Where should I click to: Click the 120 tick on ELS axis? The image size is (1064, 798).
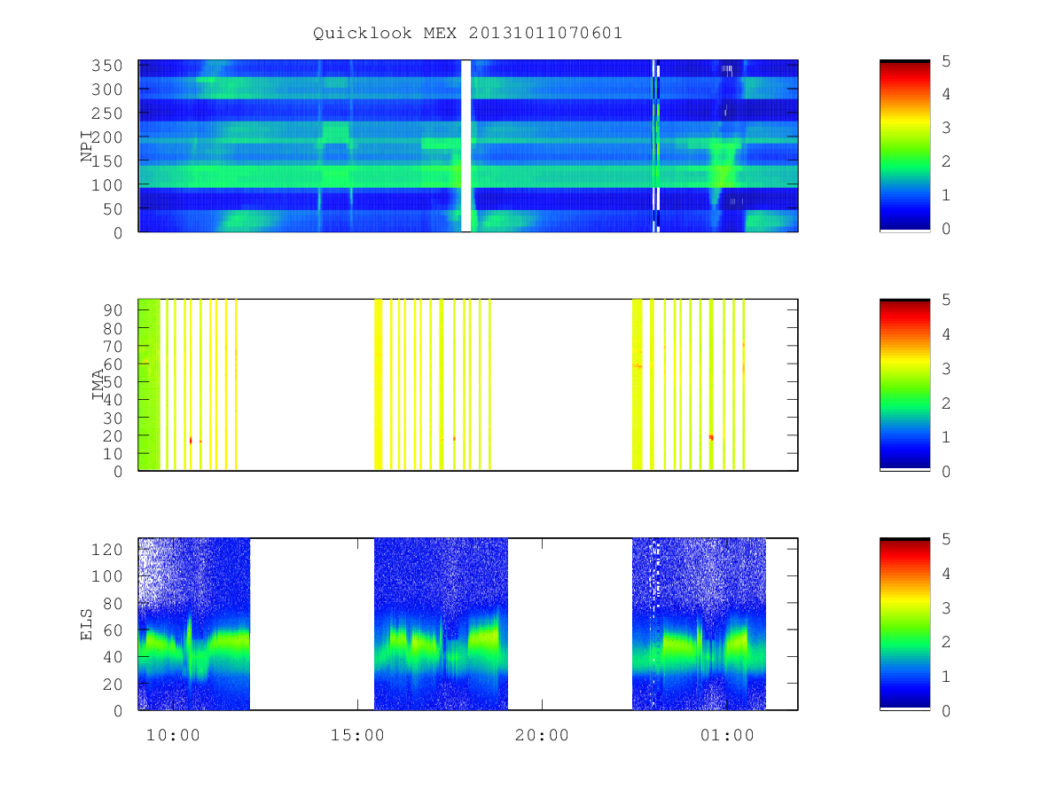(107, 550)
